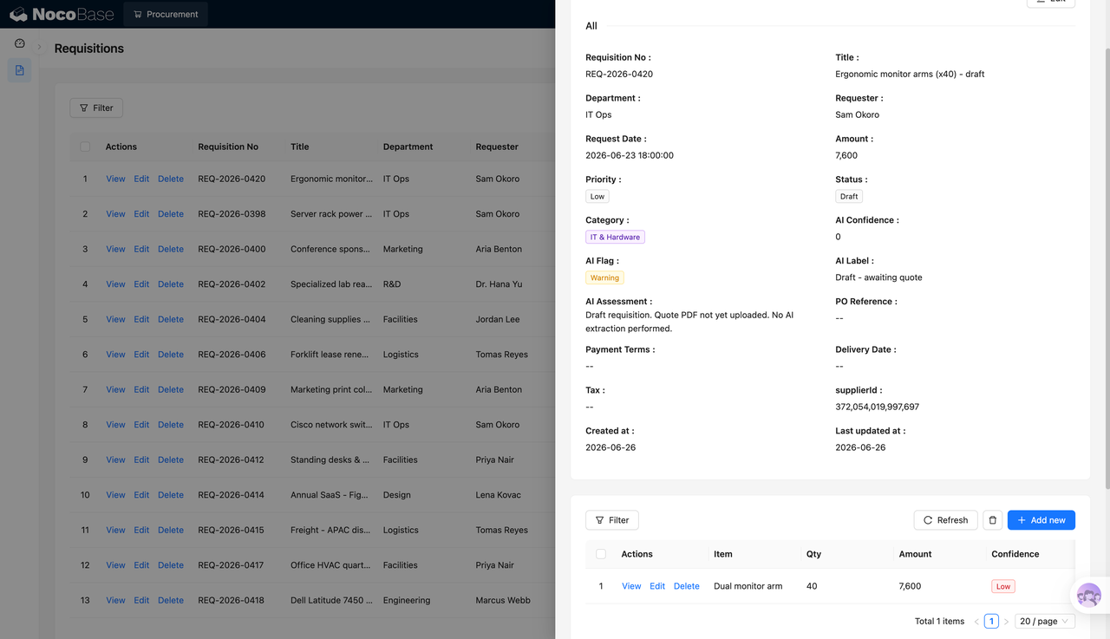Viewport: 1110px width, 639px height.
Task: View requisition REQ-2026-0420
Action: click(115, 179)
